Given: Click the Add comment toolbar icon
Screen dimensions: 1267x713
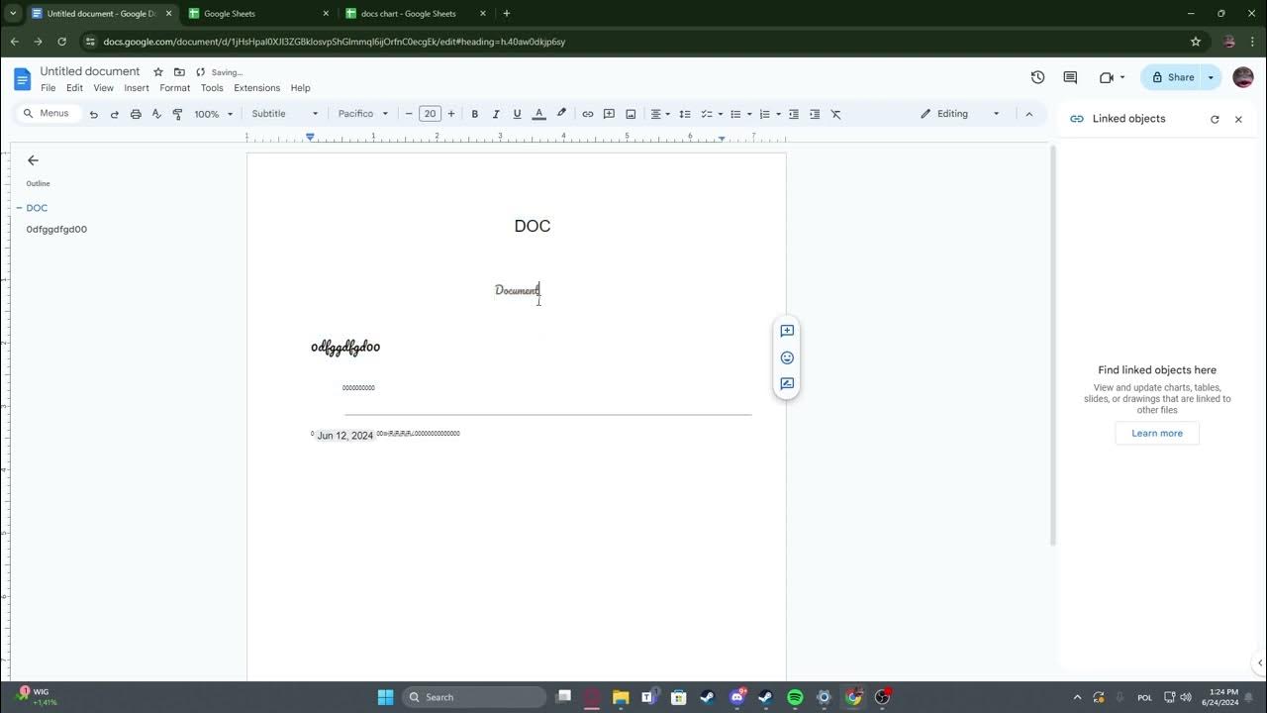Looking at the screenshot, I should pos(609,114).
